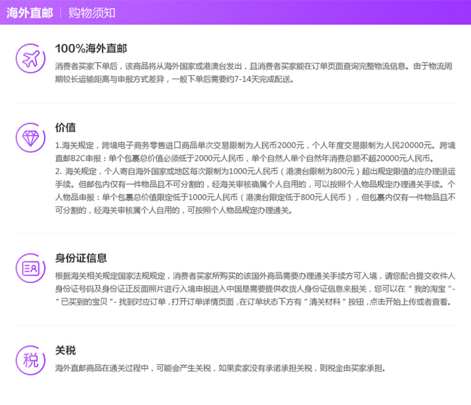Click the 价值 section heading
471x405 pixels.
pyautogui.click(x=65, y=127)
